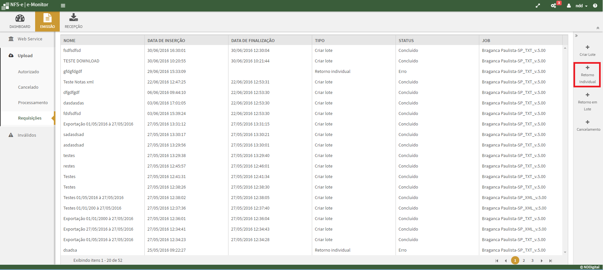Open Web Service in the sidebar
Image resolution: width=603 pixels, height=270 pixels.
[30, 39]
